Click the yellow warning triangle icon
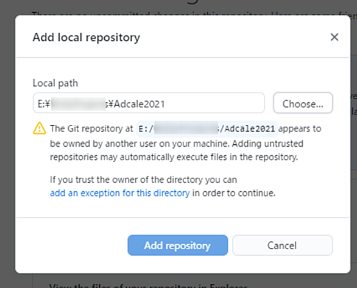 point(40,128)
